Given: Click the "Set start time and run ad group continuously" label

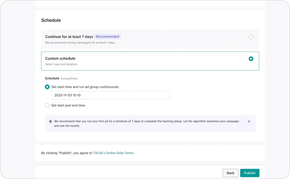Looking at the screenshot, I should coord(85,87).
